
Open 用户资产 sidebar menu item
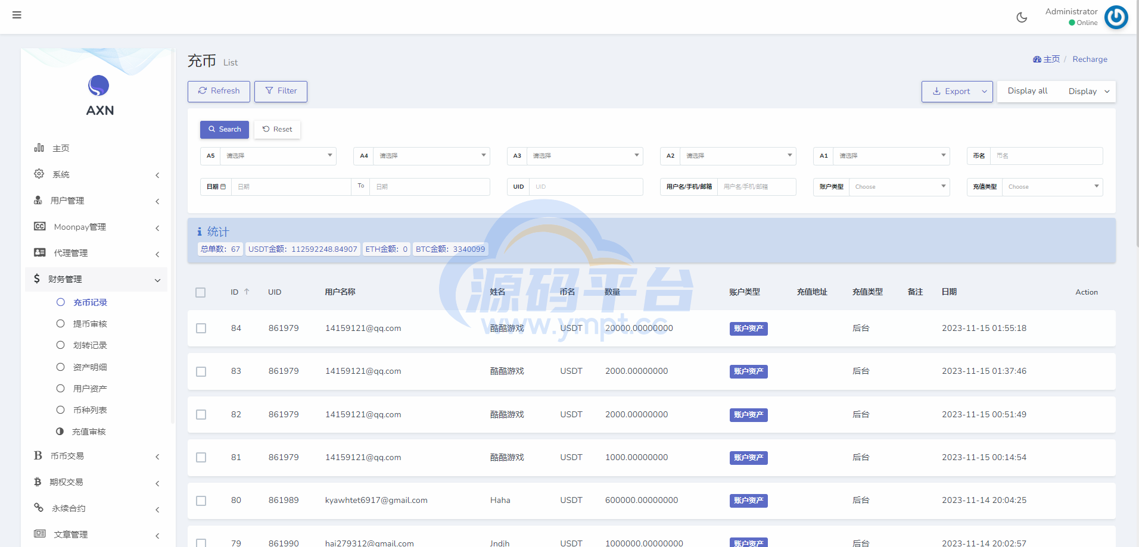tap(90, 389)
